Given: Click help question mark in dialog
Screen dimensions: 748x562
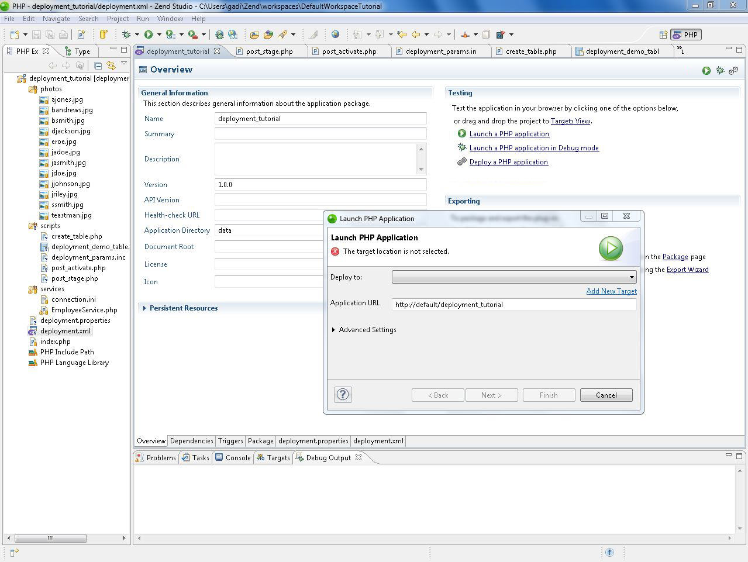Looking at the screenshot, I should coord(343,395).
